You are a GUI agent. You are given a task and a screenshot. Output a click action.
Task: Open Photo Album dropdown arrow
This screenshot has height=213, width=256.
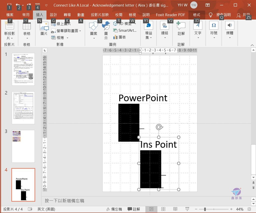(67, 38)
